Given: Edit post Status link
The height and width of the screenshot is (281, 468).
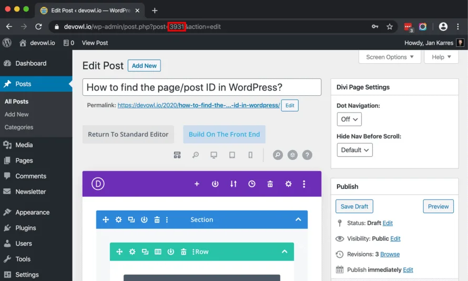Looking at the screenshot, I should coord(388,223).
